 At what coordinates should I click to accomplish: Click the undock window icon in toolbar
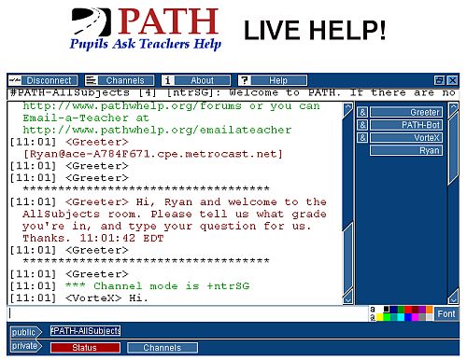pos(439,80)
